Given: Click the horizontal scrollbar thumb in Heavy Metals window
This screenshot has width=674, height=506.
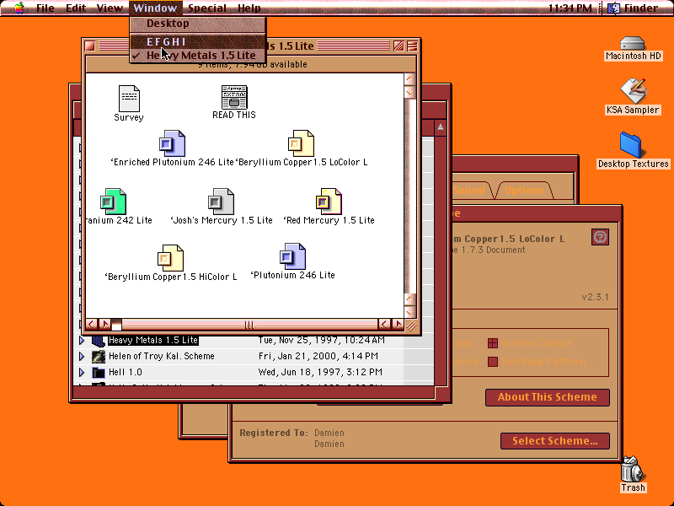Looking at the screenshot, I should click(x=116, y=325).
